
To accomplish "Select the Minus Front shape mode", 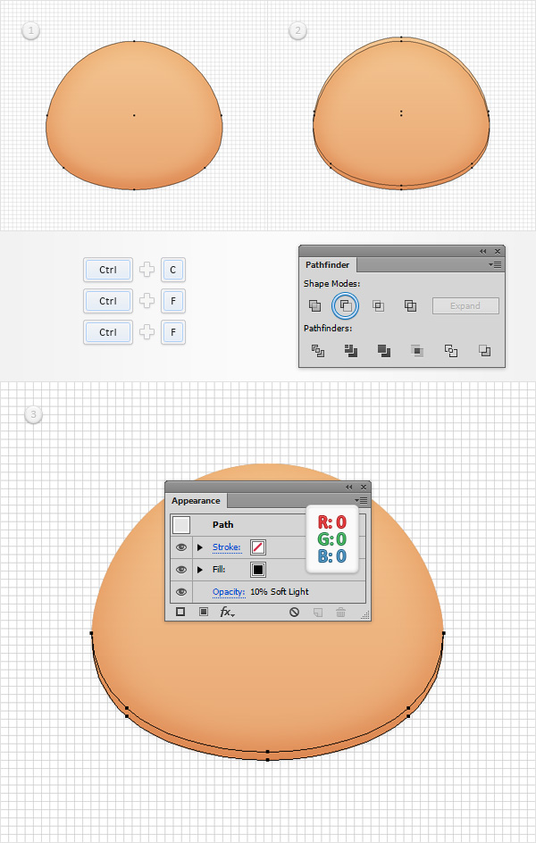I will (x=345, y=306).
